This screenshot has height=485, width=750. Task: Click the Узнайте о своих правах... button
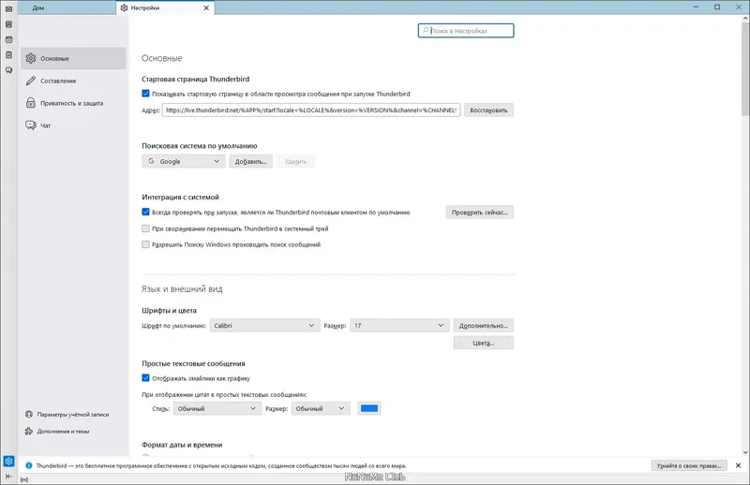(x=689, y=465)
